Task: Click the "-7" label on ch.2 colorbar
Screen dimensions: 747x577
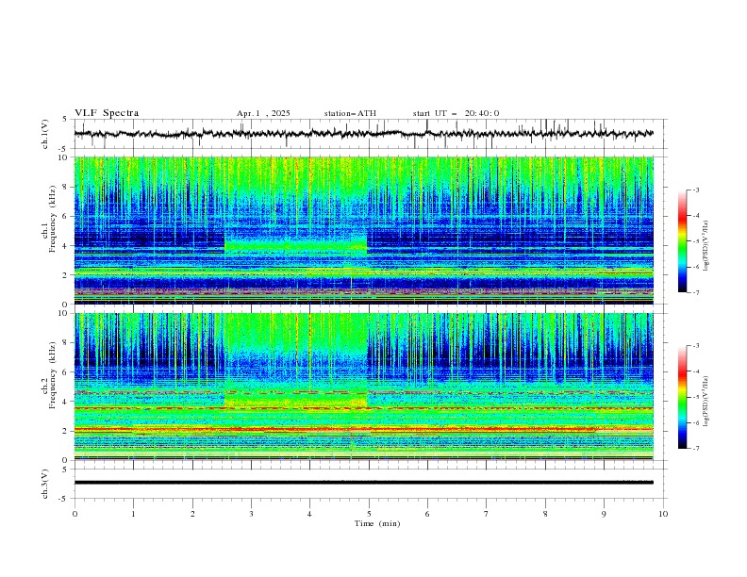Action: (x=696, y=449)
